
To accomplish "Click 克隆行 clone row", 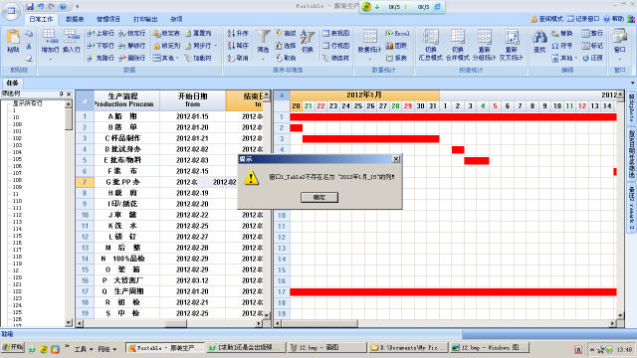I will coord(101,58).
